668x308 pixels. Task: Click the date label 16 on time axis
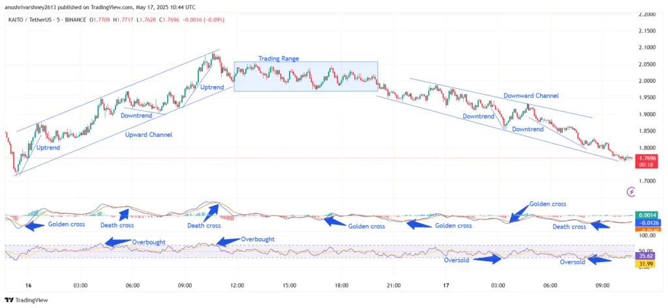[x=29, y=285]
